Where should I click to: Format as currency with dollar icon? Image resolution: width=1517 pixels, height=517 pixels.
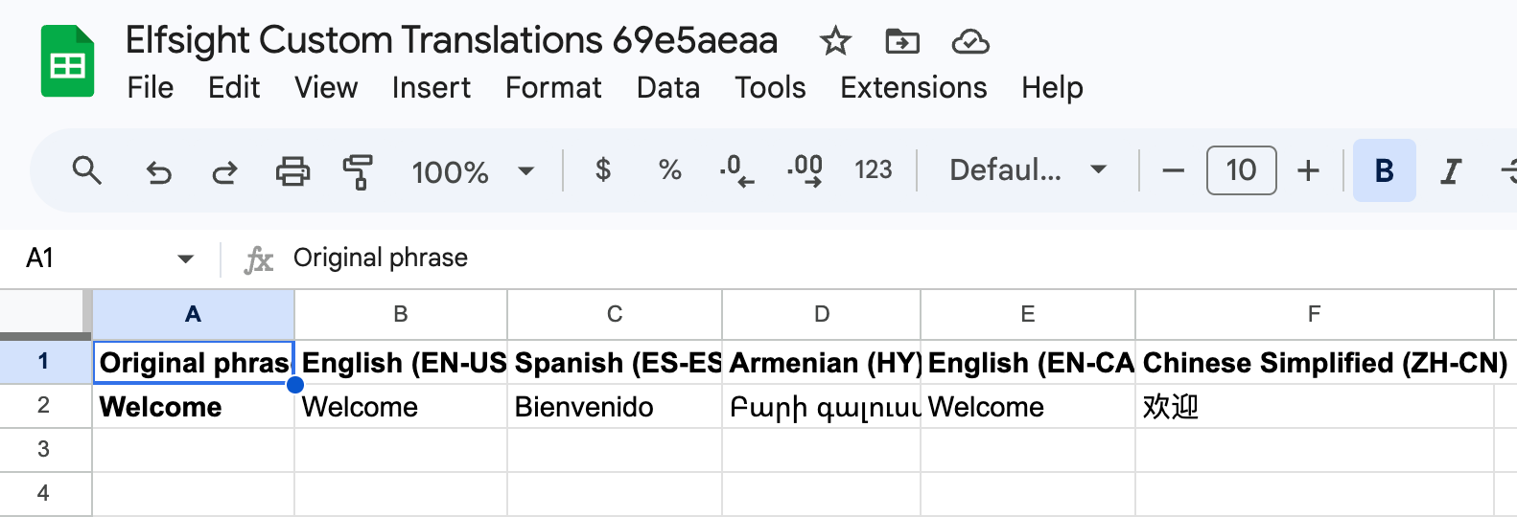(x=602, y=170)
